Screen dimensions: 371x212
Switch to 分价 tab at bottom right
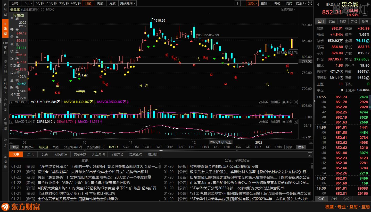coord(346,199)
